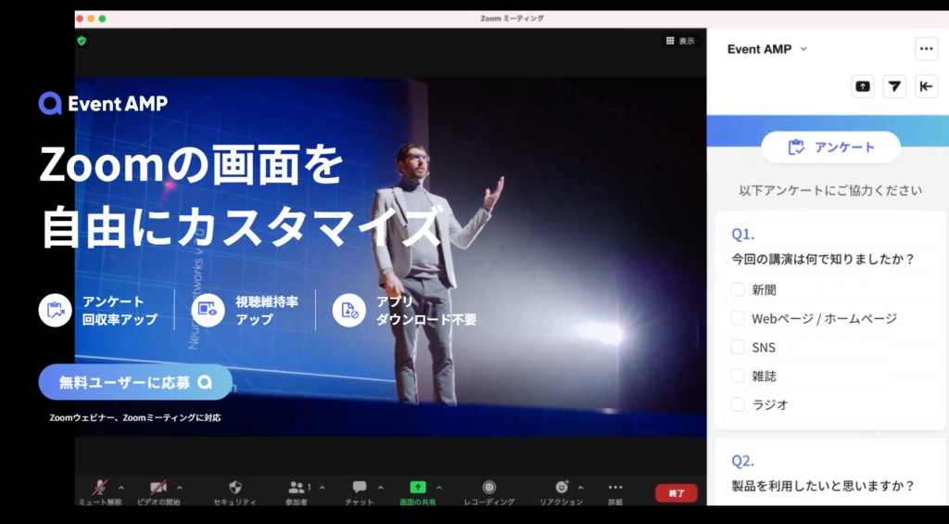Expand participants options arrow

click(322, 488)
